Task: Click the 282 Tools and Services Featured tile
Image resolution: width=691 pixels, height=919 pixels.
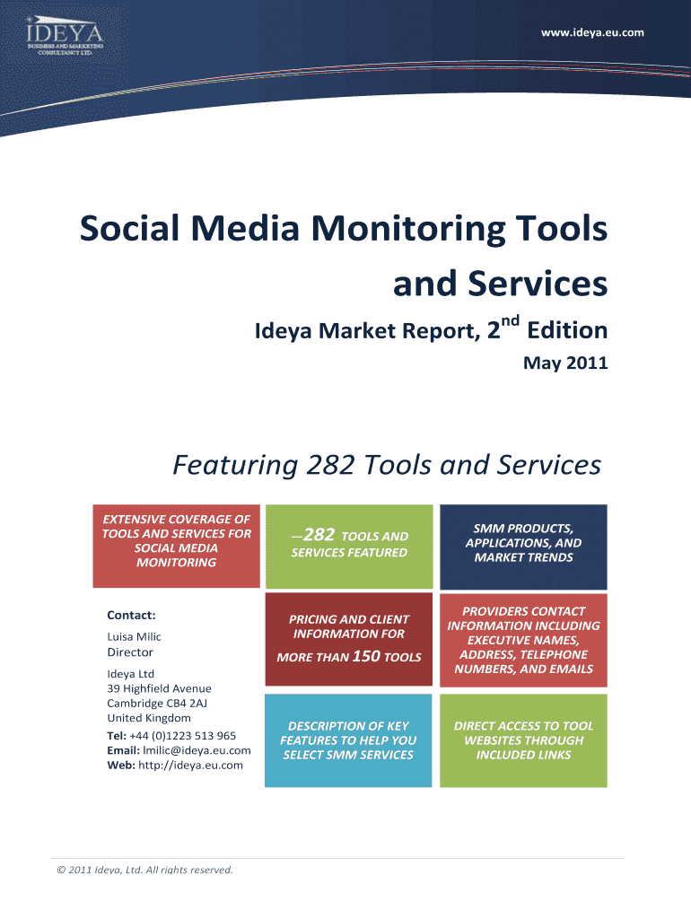Action: (x=348, y=544)
